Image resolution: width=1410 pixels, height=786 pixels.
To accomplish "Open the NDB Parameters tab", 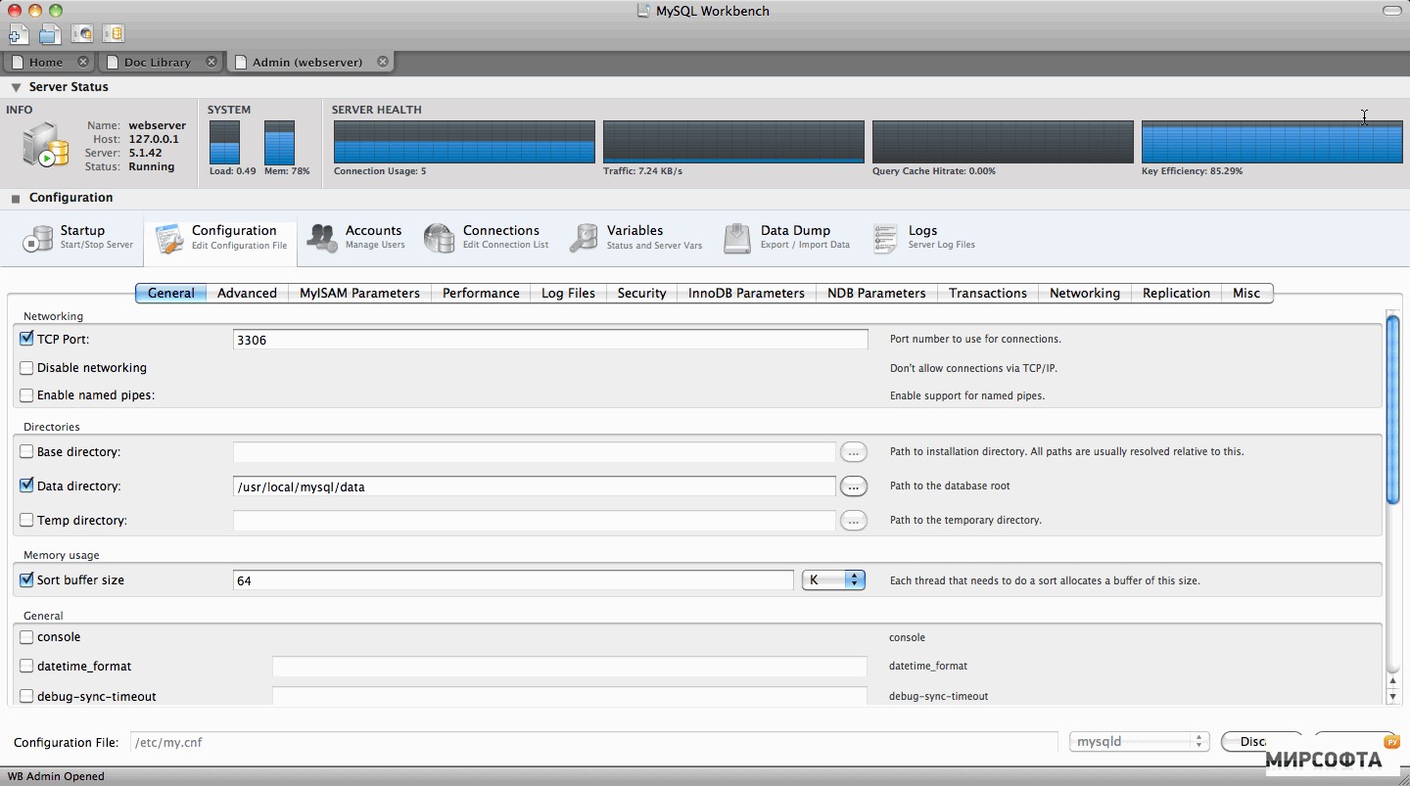I will 876,293.
